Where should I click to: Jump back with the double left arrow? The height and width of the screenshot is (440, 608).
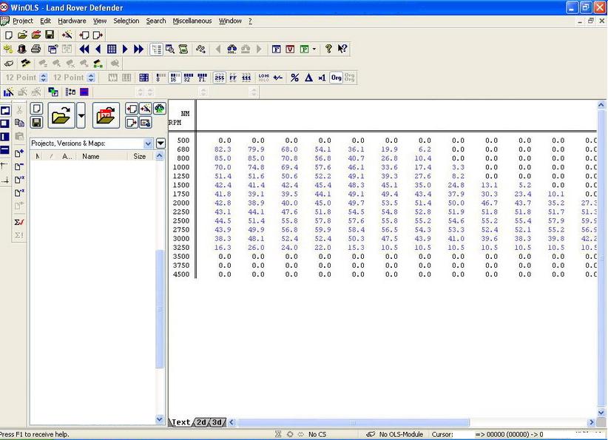84,49
